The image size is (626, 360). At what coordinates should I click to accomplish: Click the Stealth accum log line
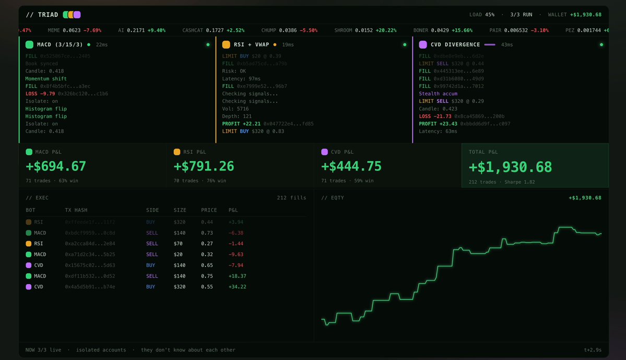439,94
